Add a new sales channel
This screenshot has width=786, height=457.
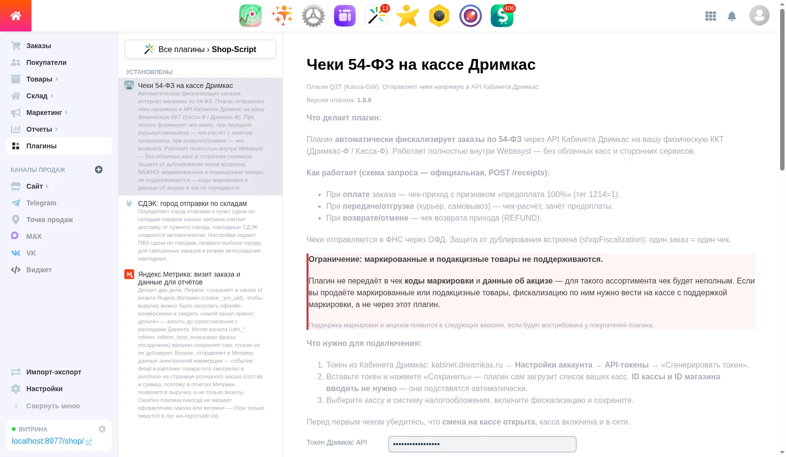point(99,170)
